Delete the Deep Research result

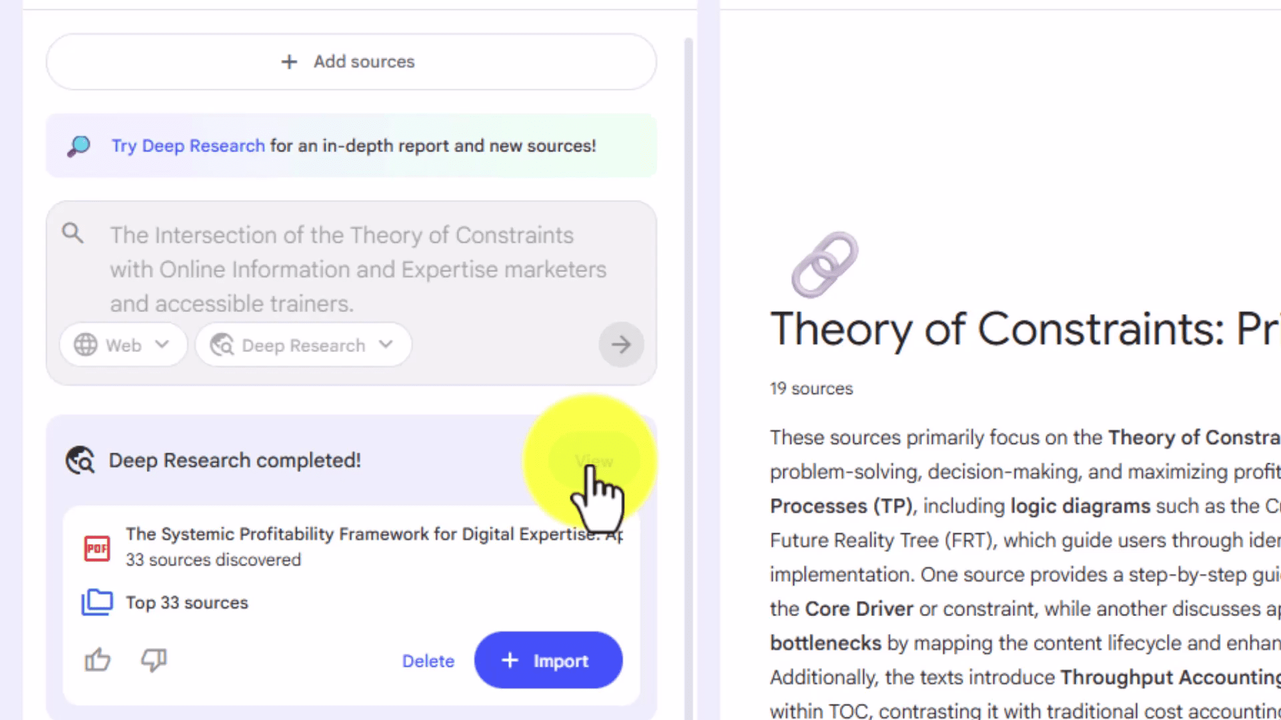coord(428,661)
